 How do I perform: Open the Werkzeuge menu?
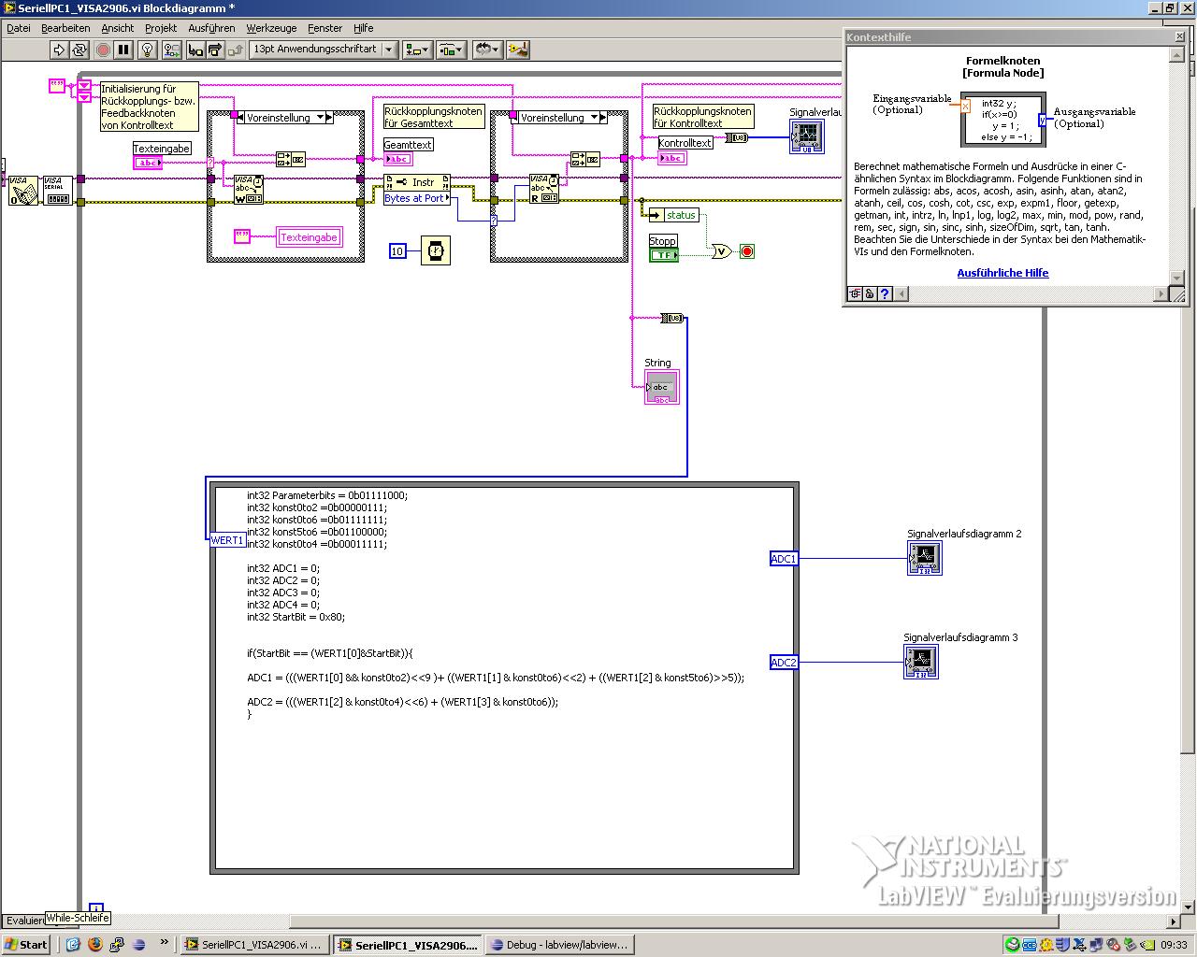click(x=271, y=28)
